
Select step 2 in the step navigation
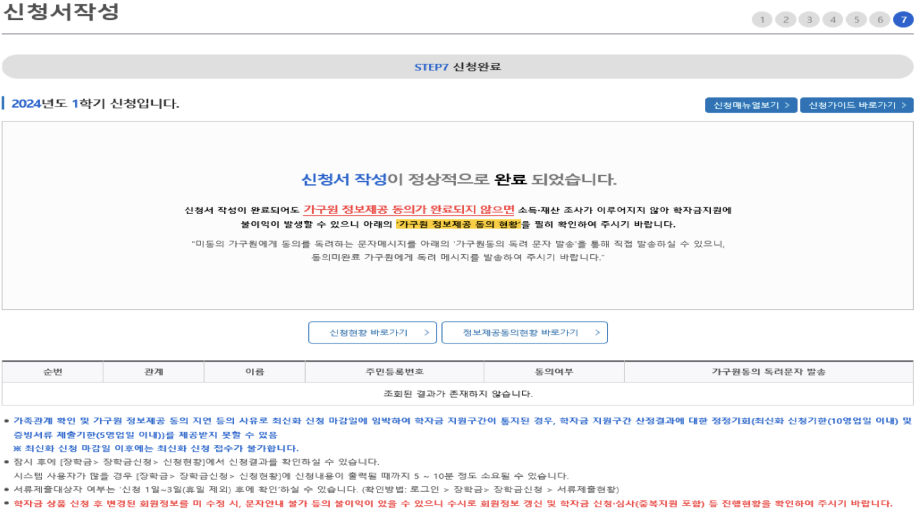[x=786, y=19]
